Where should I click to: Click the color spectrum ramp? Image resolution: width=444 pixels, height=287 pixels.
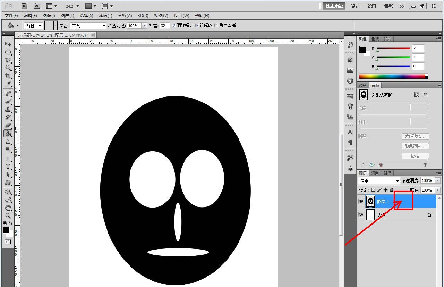393,76
